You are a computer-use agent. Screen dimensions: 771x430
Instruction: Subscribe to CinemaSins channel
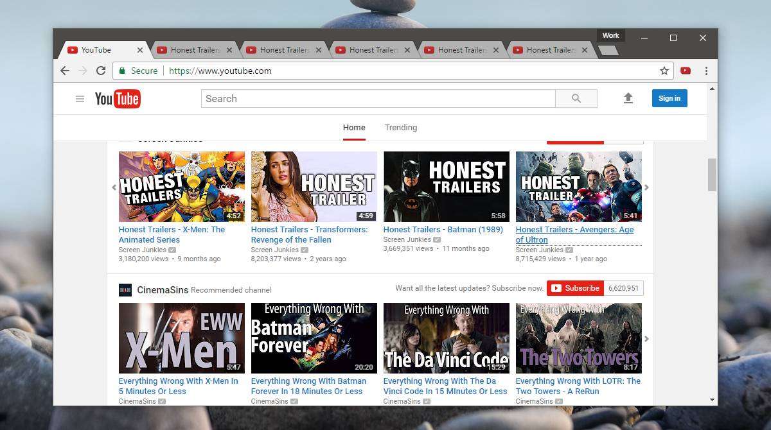click(575, 288)
